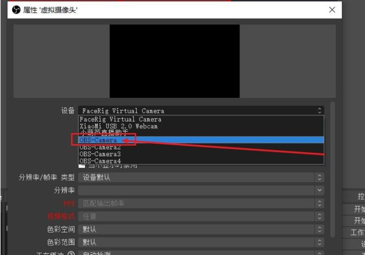Choose XiaoMi USB 2.0 Webcam option
This screenshot has height=255, width=365.
[118, 126]
